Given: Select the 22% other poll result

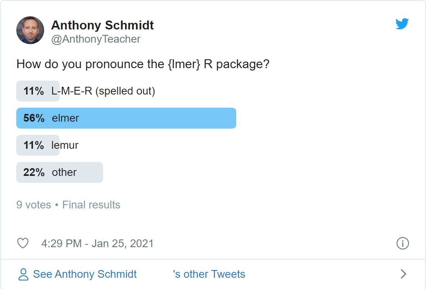Looking at the screenshot, I should click(60, 173).
